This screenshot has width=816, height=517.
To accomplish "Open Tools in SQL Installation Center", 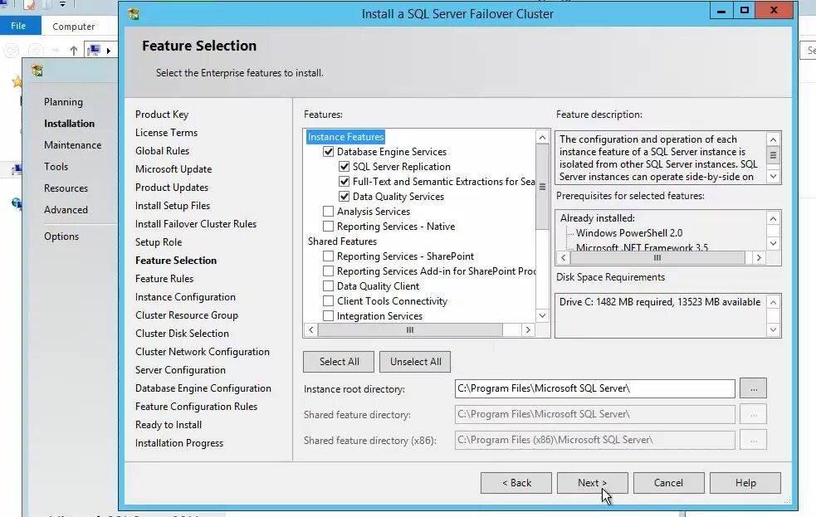I will pyautogui.click(x=56, y=167).
